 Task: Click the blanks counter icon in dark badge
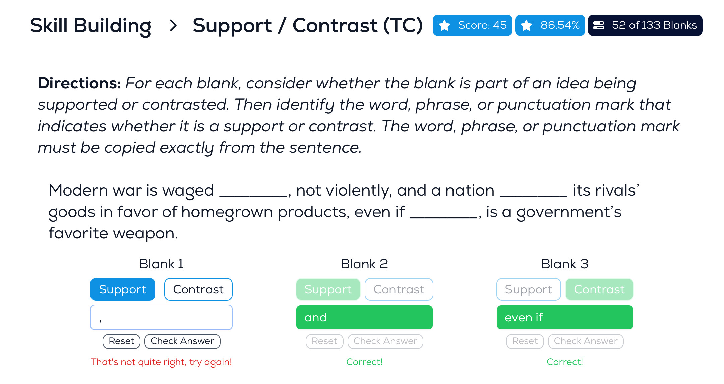point(599,25)
